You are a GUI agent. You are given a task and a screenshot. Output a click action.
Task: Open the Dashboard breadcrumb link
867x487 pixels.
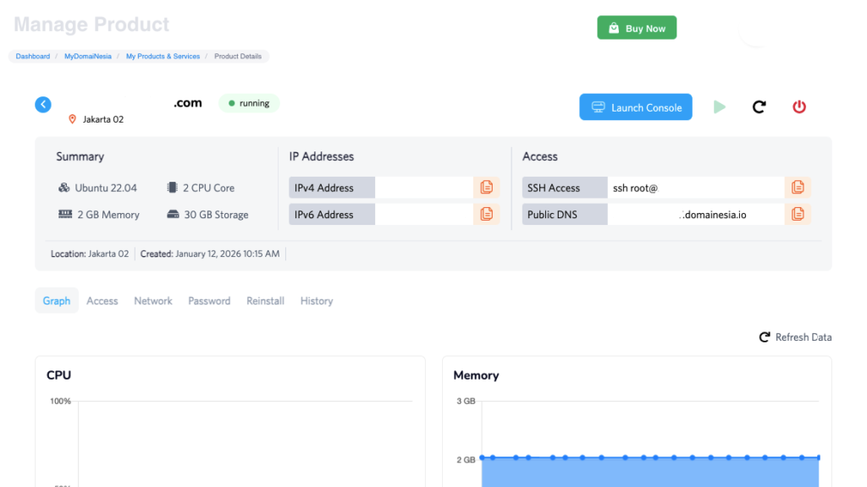[x=32, y=56]
